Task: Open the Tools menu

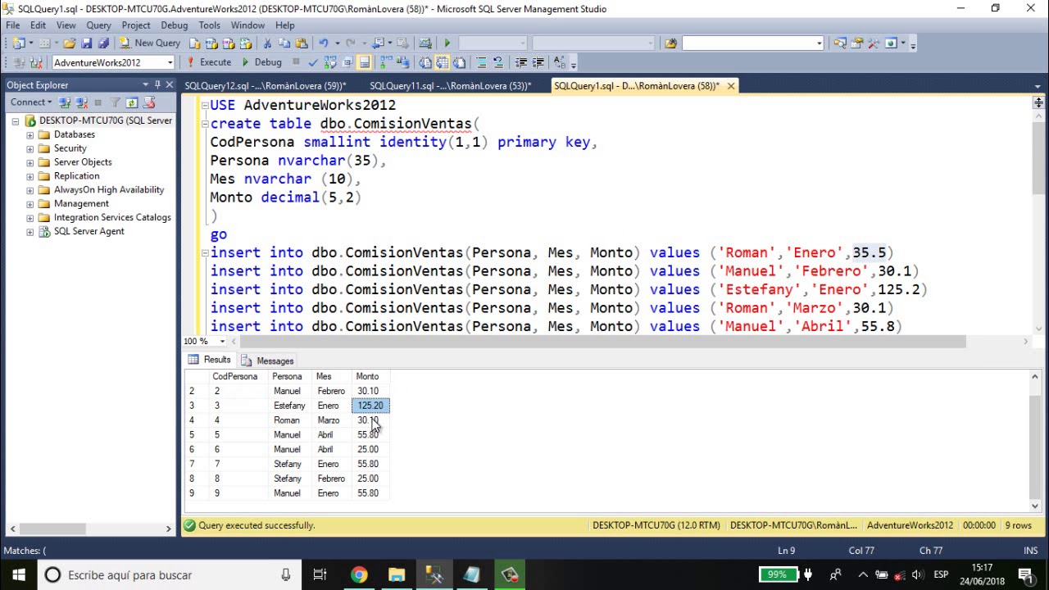Action: 210,25
